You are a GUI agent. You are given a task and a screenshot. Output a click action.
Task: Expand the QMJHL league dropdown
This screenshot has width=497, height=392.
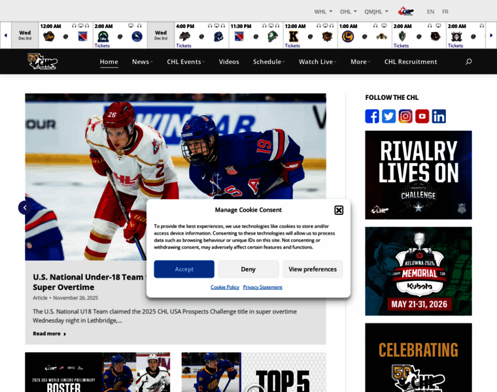pos(376,12)
